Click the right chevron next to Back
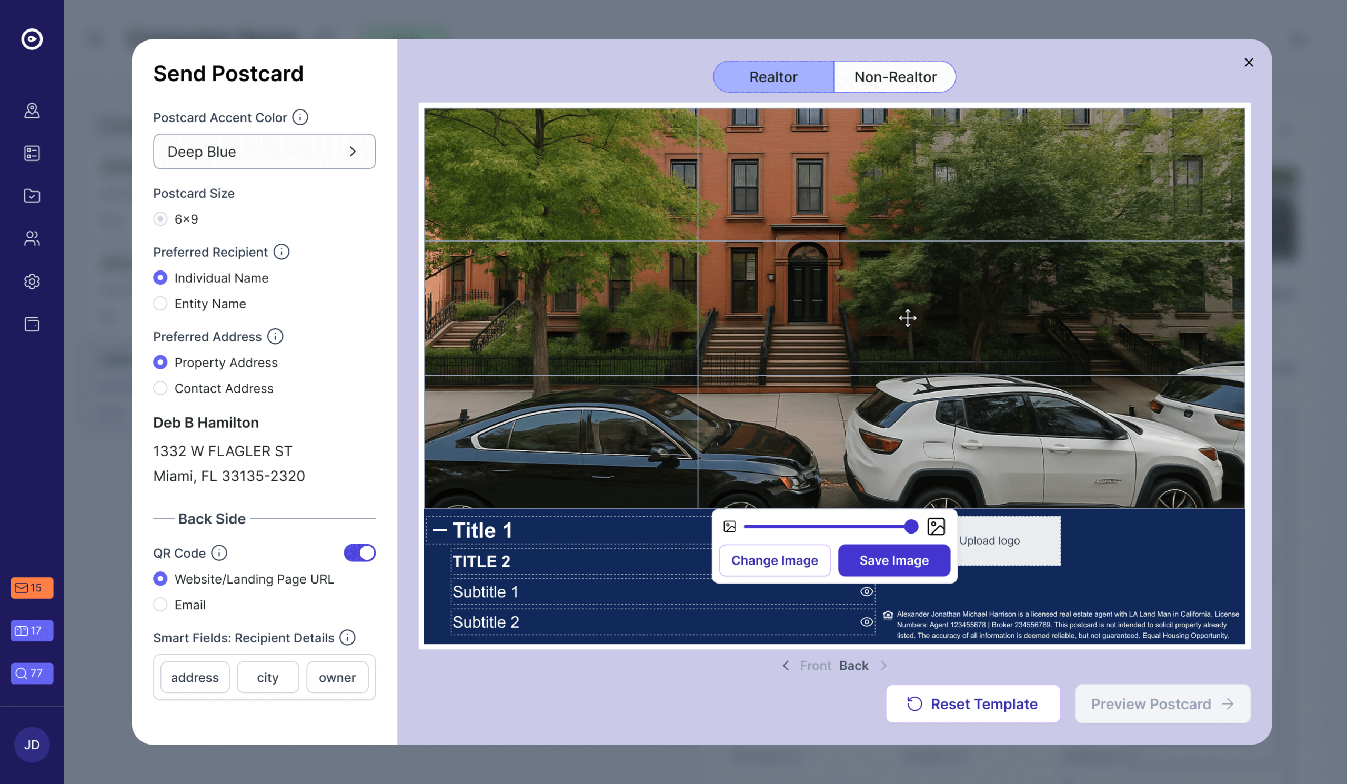This screenshot has height=784, width=1347. [883, 666]
